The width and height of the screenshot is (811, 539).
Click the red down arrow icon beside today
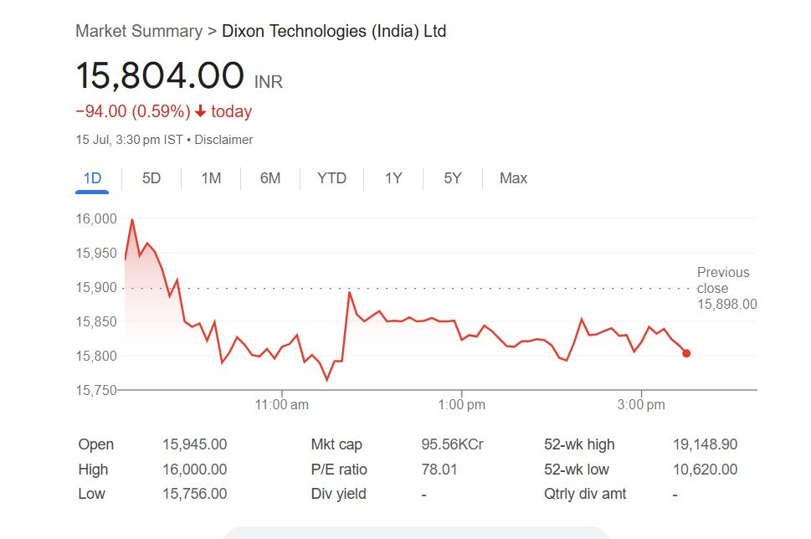201,111
